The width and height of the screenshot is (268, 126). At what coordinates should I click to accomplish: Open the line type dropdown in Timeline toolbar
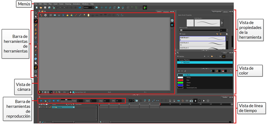point(133,101)
